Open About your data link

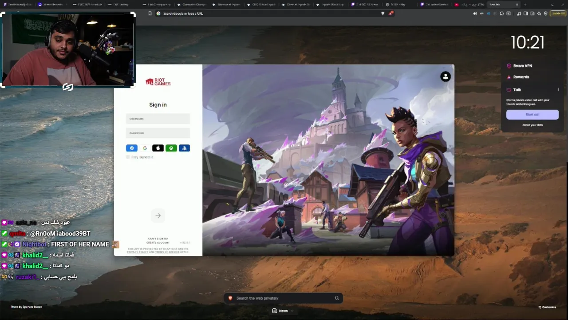[532, 125]
